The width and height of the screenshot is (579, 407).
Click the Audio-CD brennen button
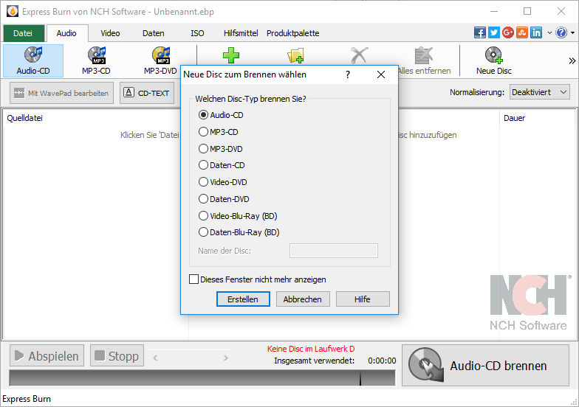click(485, 366)
